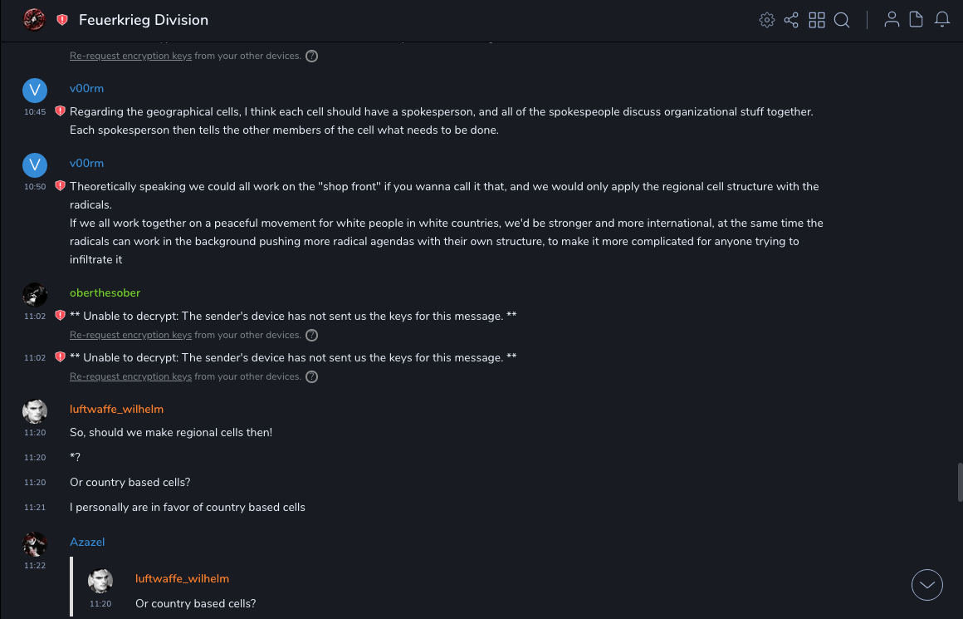Image resolution: width=963 pixels, height=619 pixels.
Task: Click the share room icon
Action: point(791,20)
